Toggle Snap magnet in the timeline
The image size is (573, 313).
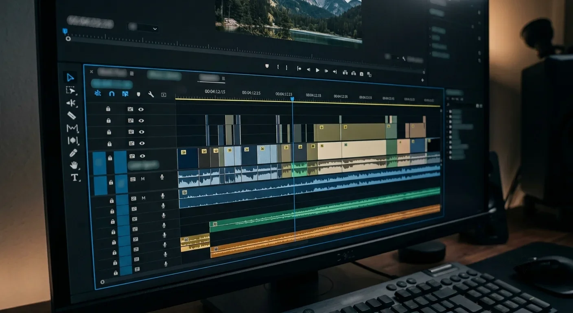pos(112,94)
